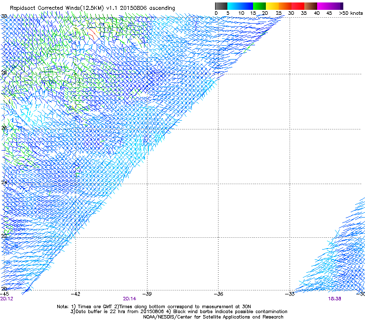Click the latitude label '24' on left axis
The image size is (365, 320).
[4, 183]
